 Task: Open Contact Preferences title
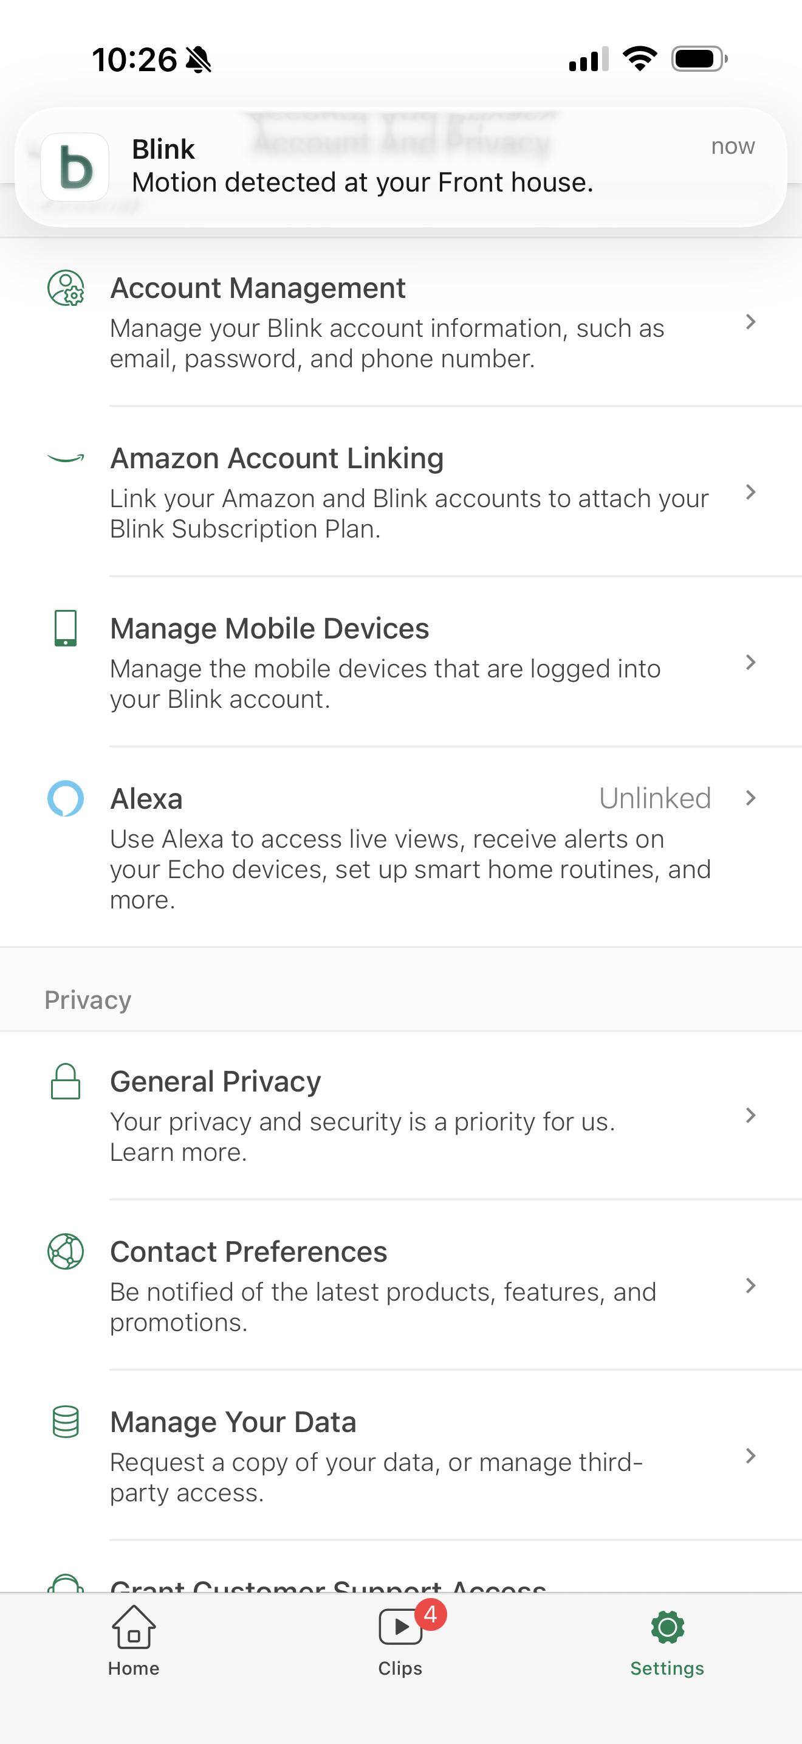pyautogui.click(x=248, y=1251)
